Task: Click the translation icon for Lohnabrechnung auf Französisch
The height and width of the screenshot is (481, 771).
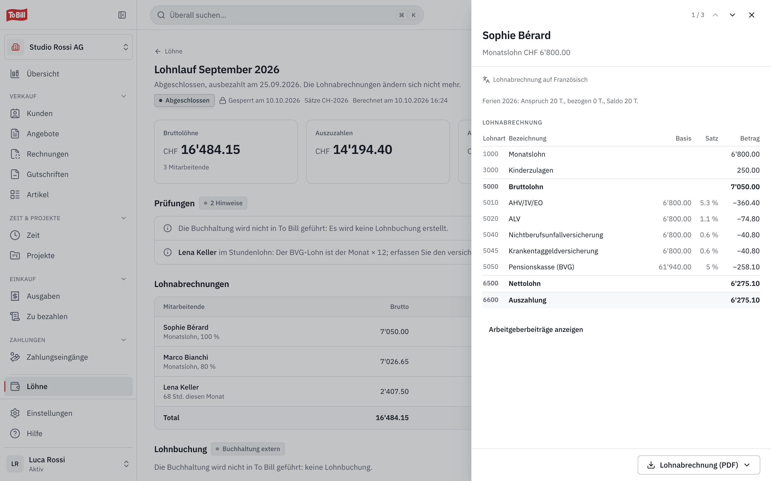Action: point(486,80)
